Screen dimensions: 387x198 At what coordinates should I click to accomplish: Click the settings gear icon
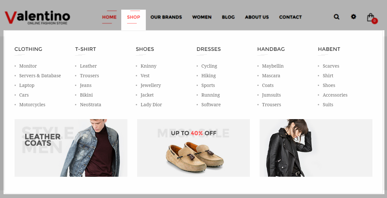pyautogui.click(x=353, y=16)
